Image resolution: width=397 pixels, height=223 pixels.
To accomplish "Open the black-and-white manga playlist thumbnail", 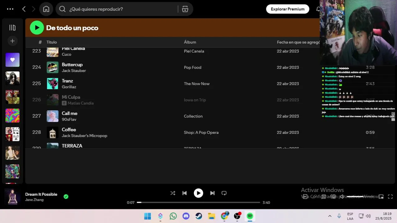I will [12, 134].
